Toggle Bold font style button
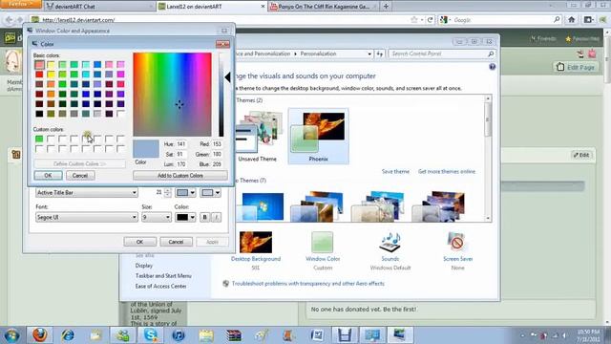This screenshot has height=344, width=611. tap(204, 217)
